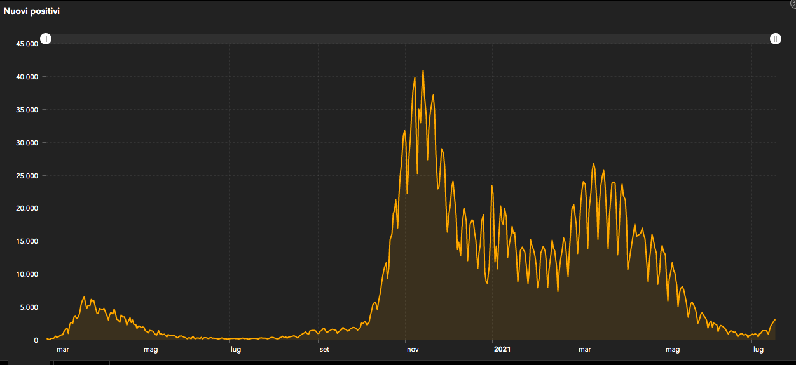This screenshot has height=365, width=796.
Task: Click the "10.000" value on the vertical axis
Action: tap(28, 274)
